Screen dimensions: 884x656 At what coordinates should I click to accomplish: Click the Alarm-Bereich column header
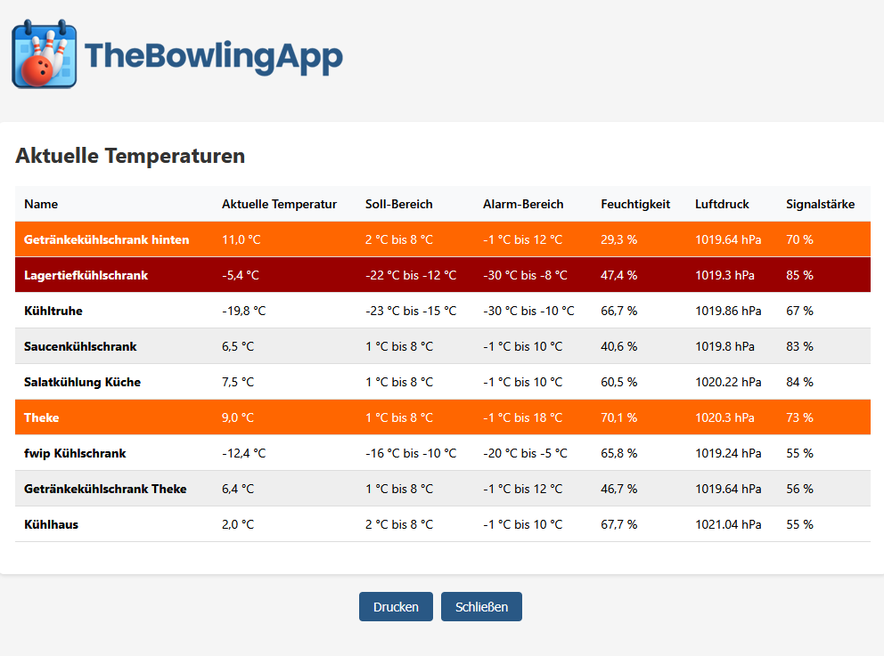tap(523, 204)
